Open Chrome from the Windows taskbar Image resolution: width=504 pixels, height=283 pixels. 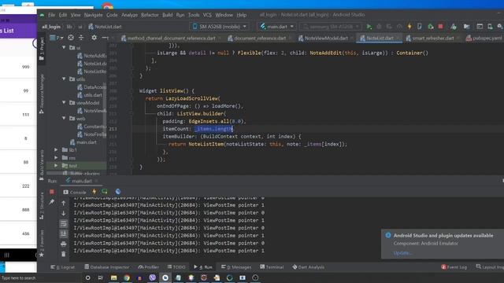(x=127, y=277)
